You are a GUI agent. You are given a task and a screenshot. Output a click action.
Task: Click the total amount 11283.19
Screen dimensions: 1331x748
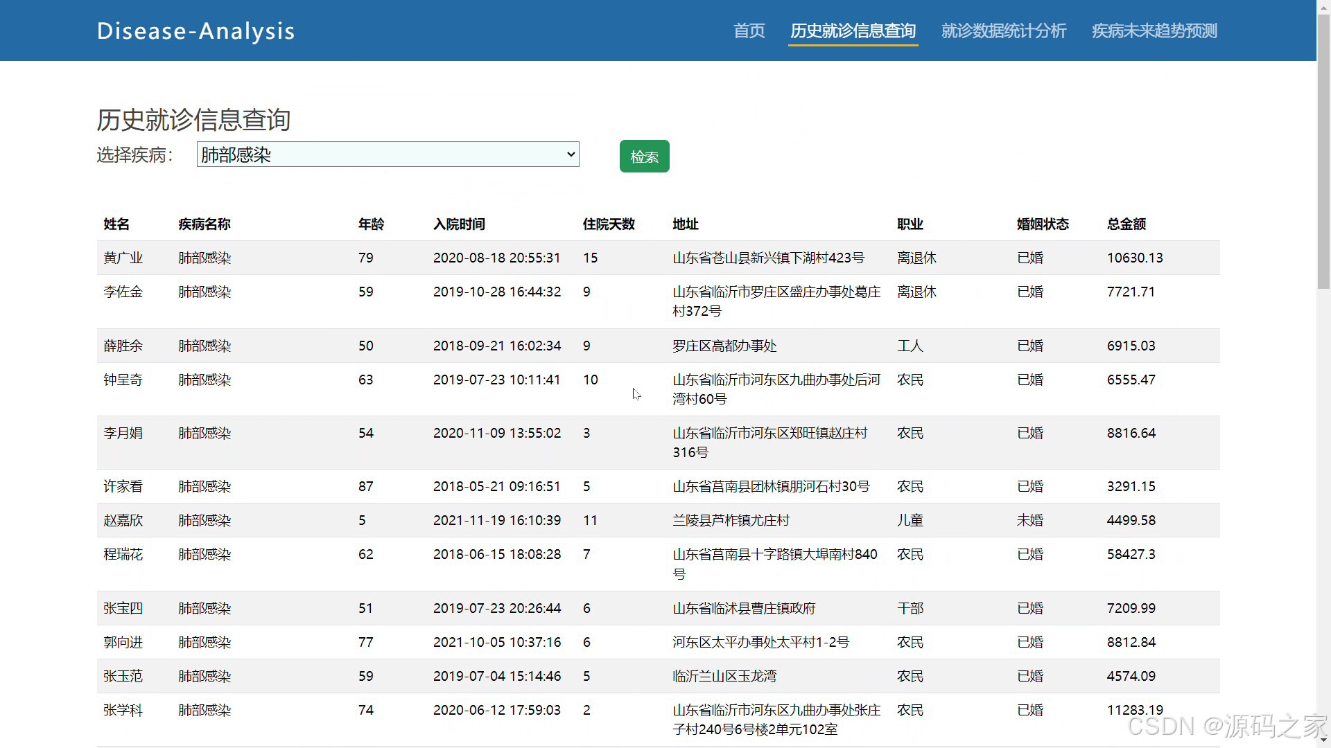pos(1135,710)
